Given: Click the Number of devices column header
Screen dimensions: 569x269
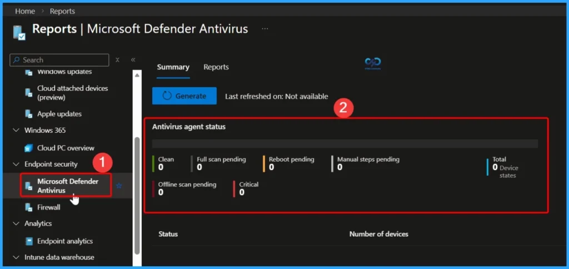Looking at the screenshot, I should pos(379,234).
